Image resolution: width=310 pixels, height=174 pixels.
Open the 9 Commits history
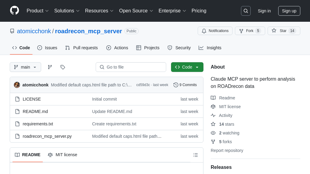[x=185, y=85]
